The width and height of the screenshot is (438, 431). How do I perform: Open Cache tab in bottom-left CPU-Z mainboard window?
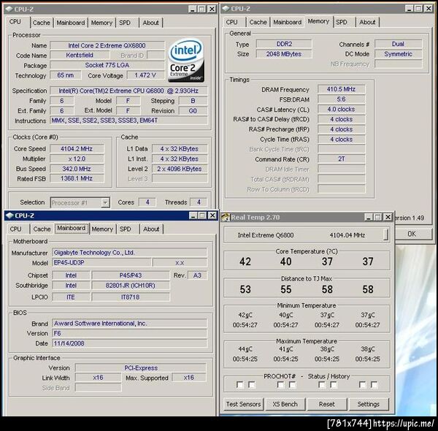42,229
